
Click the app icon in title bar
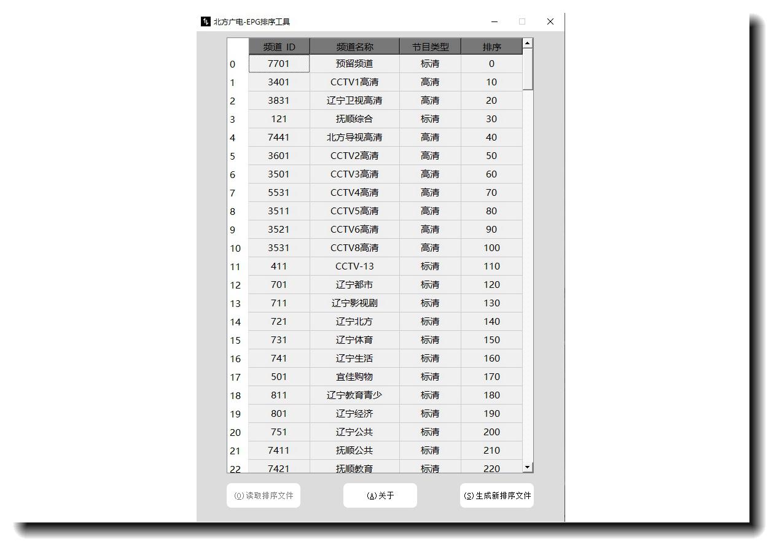pos(205,21)
